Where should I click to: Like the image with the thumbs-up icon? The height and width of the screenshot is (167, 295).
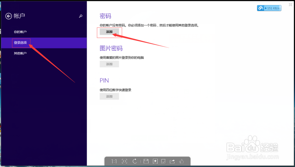click(x=181, y=161)
